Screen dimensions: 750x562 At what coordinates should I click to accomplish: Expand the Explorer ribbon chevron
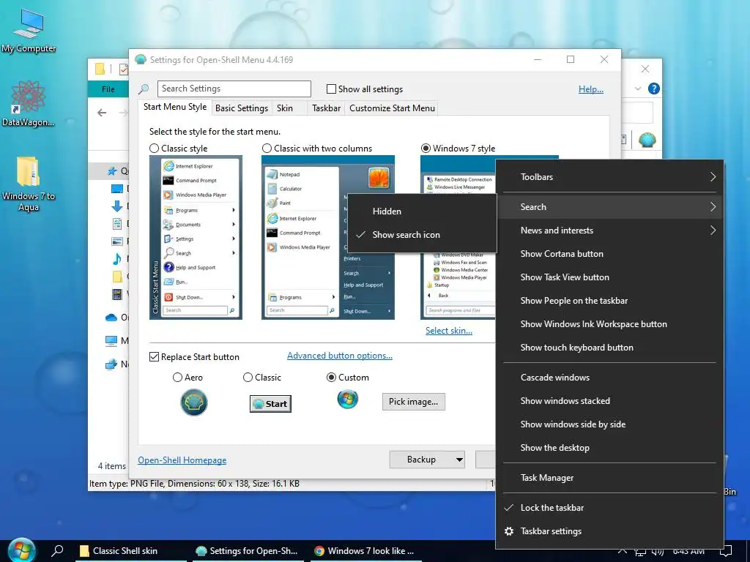click(638, 89)
